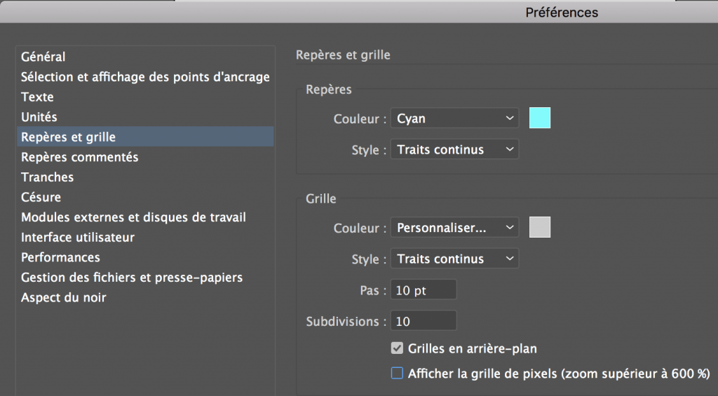
Task: Expand the Grille Couleur Personnaliser dropdown
Action: pos(454,227)
